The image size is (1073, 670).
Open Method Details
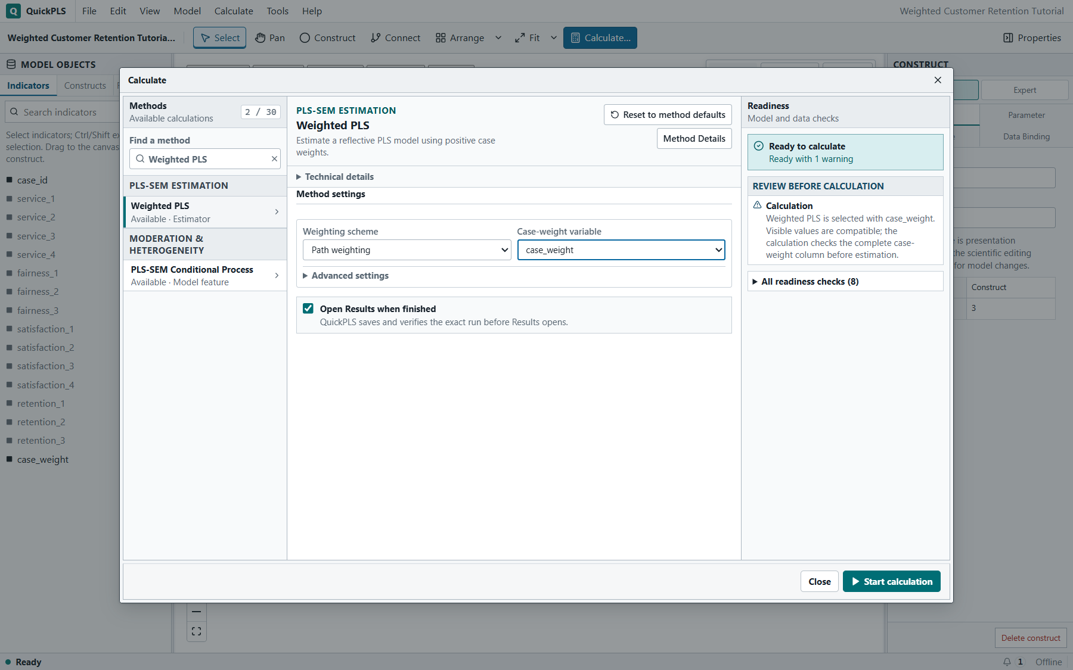coord(694,139)
